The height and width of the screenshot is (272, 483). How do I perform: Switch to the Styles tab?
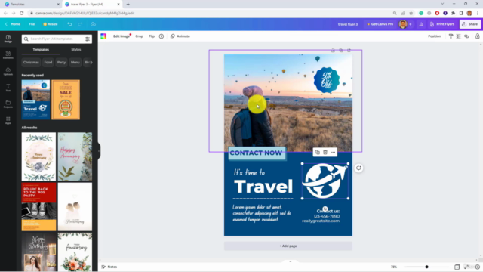pyautogui.click(x=75, y=50)
